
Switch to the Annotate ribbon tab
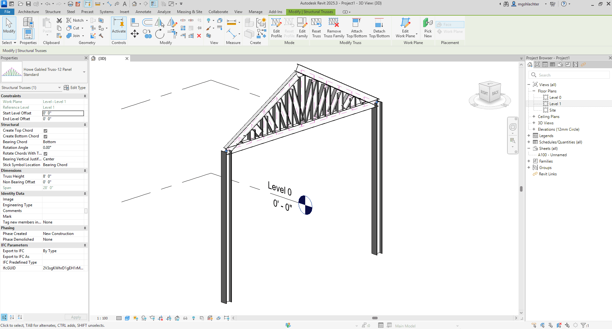click(x=143, y=12)
